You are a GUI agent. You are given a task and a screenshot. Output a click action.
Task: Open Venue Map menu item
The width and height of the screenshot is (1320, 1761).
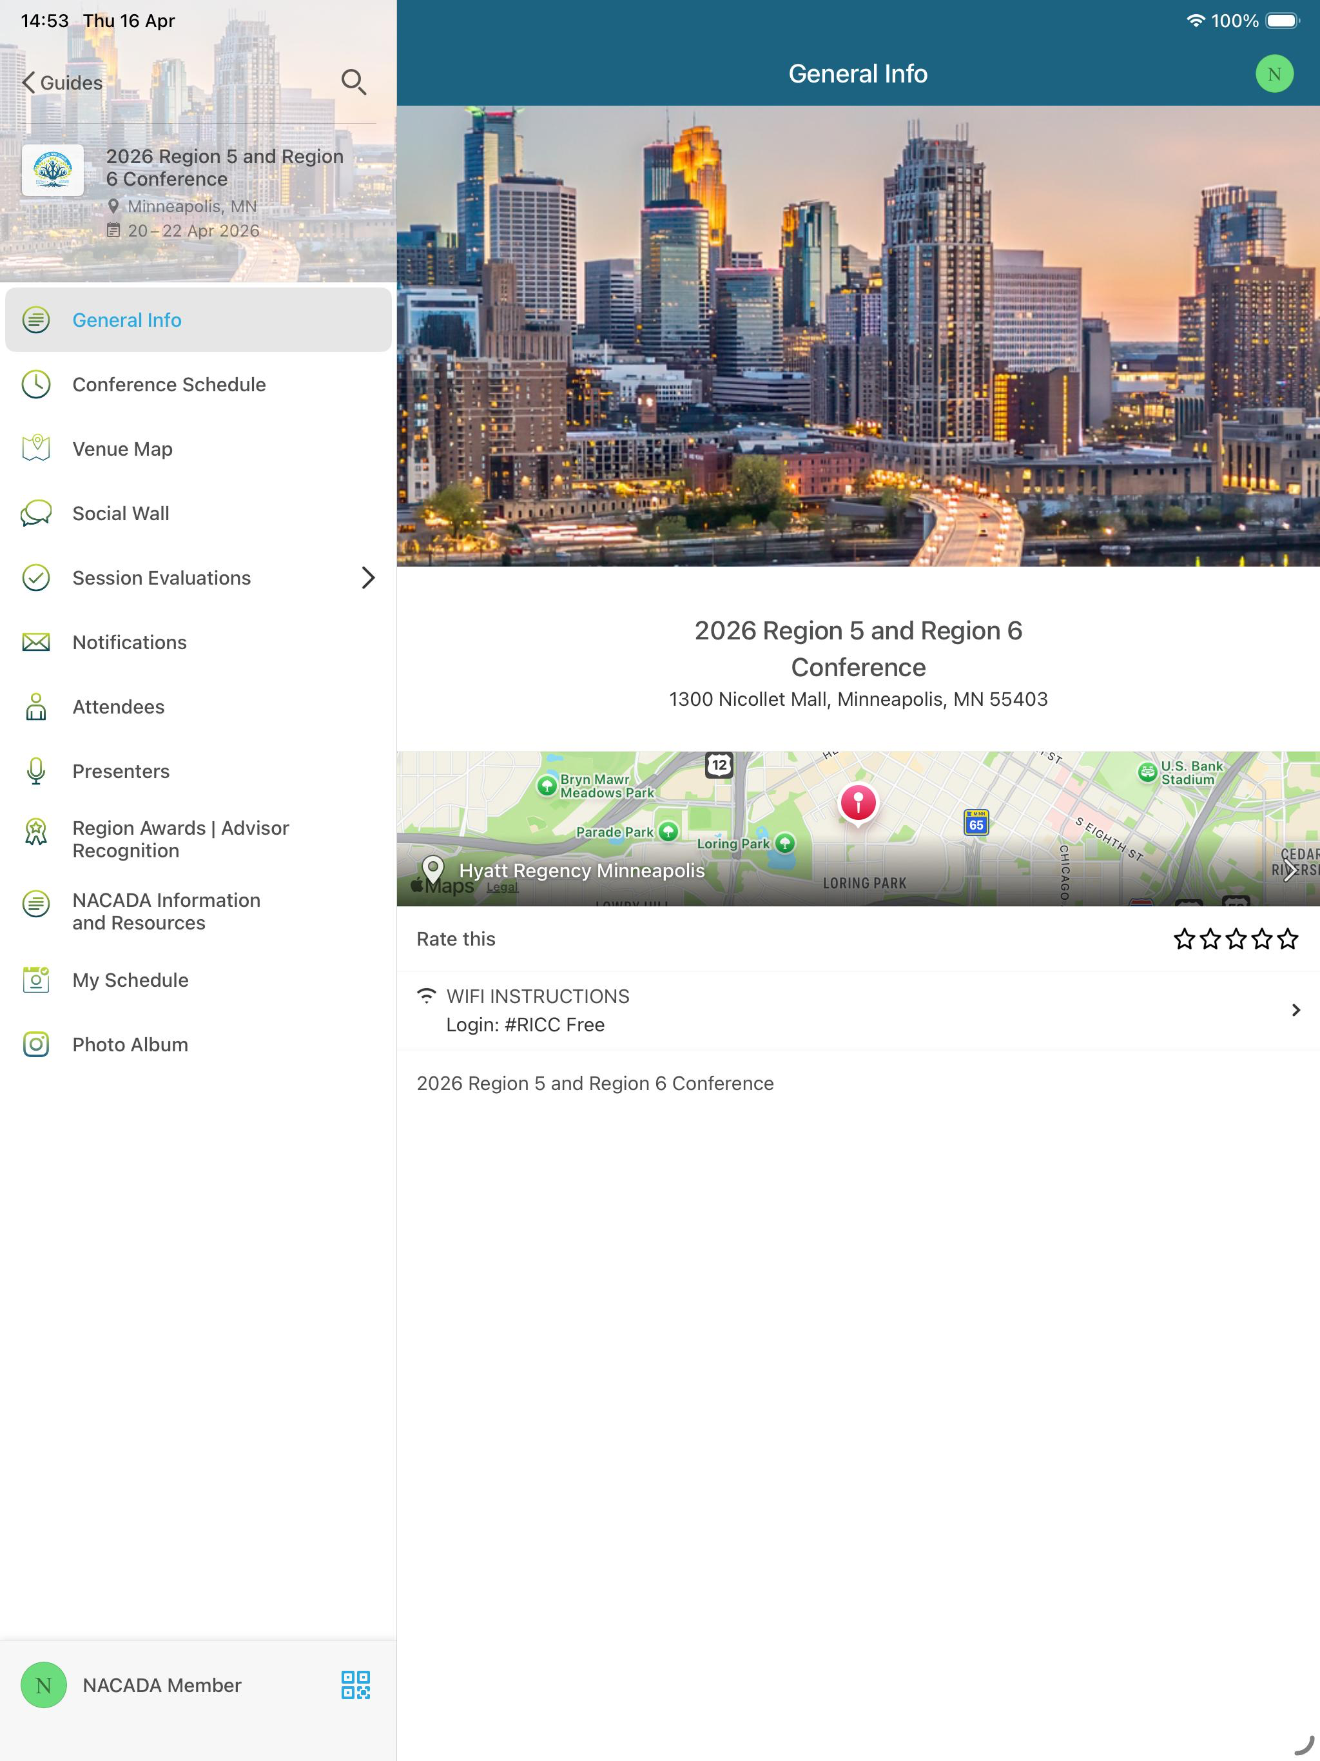pyautogui.click(x=199, y=449)
